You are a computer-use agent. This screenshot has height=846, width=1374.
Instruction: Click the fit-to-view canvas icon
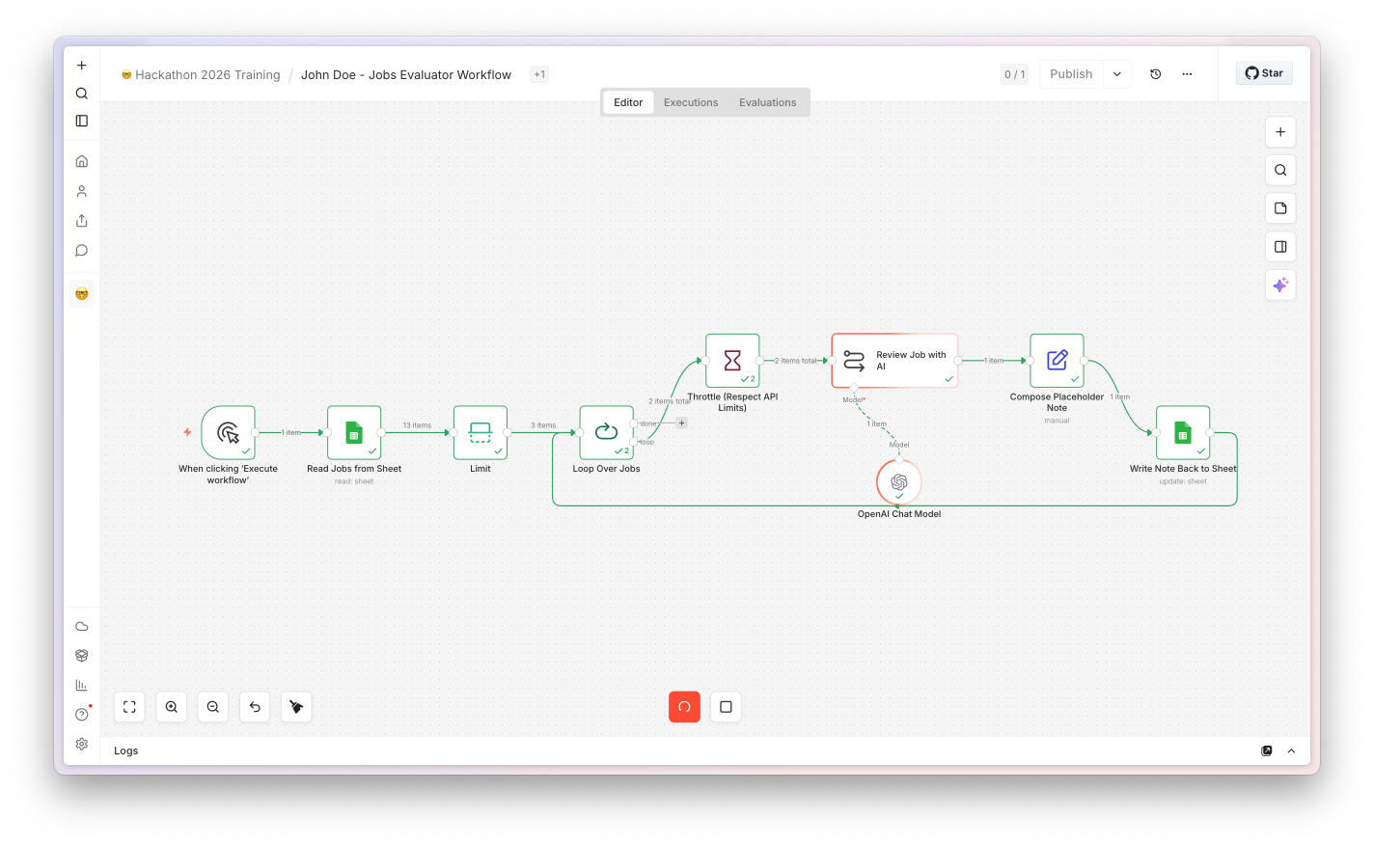point(129,707)
